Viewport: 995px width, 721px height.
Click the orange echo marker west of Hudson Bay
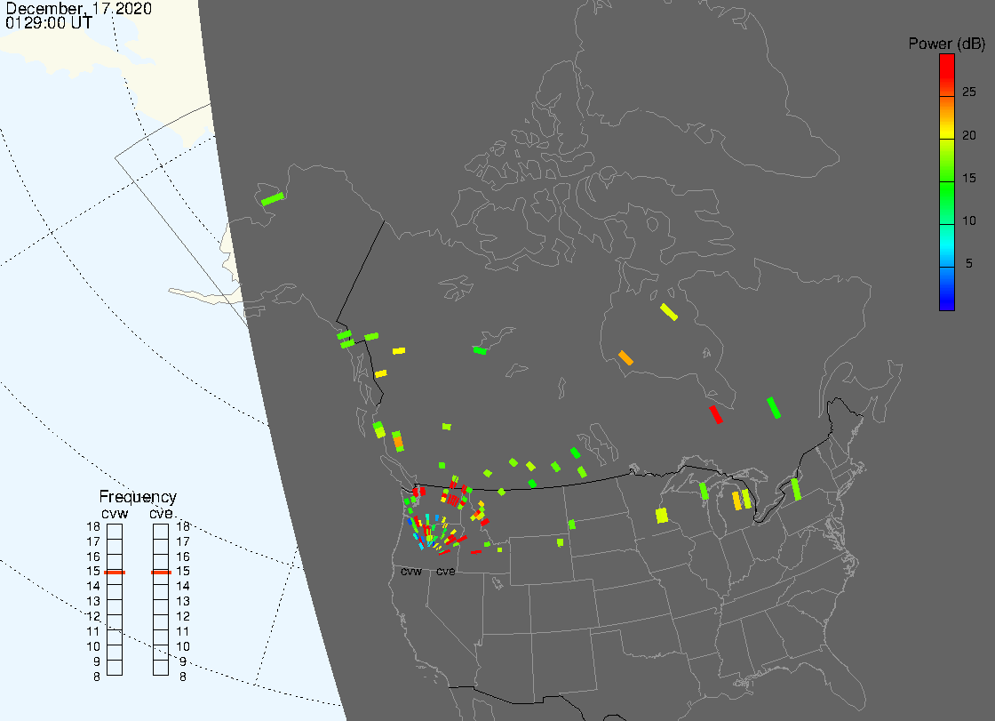coord(625,357)
